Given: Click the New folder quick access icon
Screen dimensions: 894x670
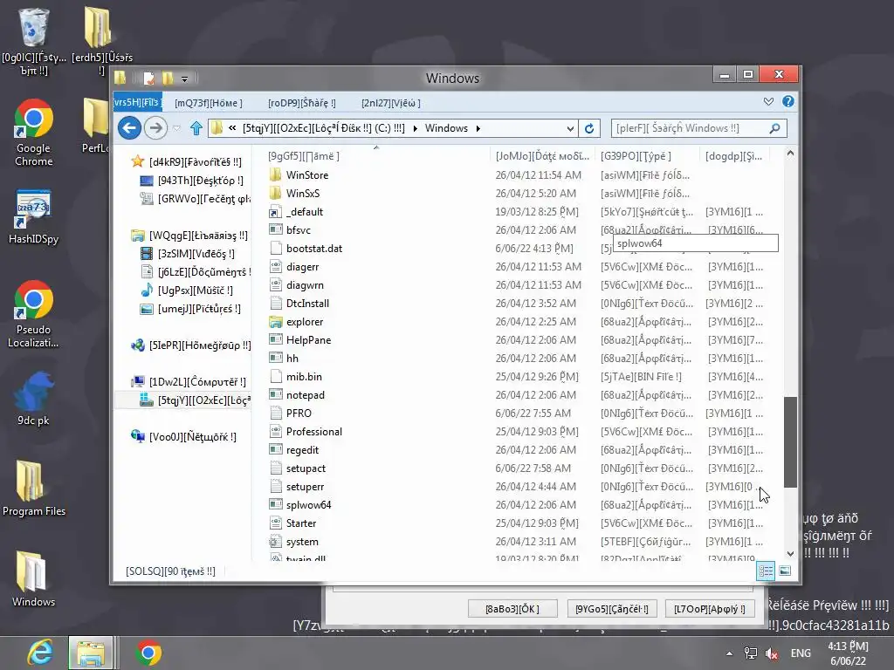Looking at the screenshot, I should coord(168,78).
